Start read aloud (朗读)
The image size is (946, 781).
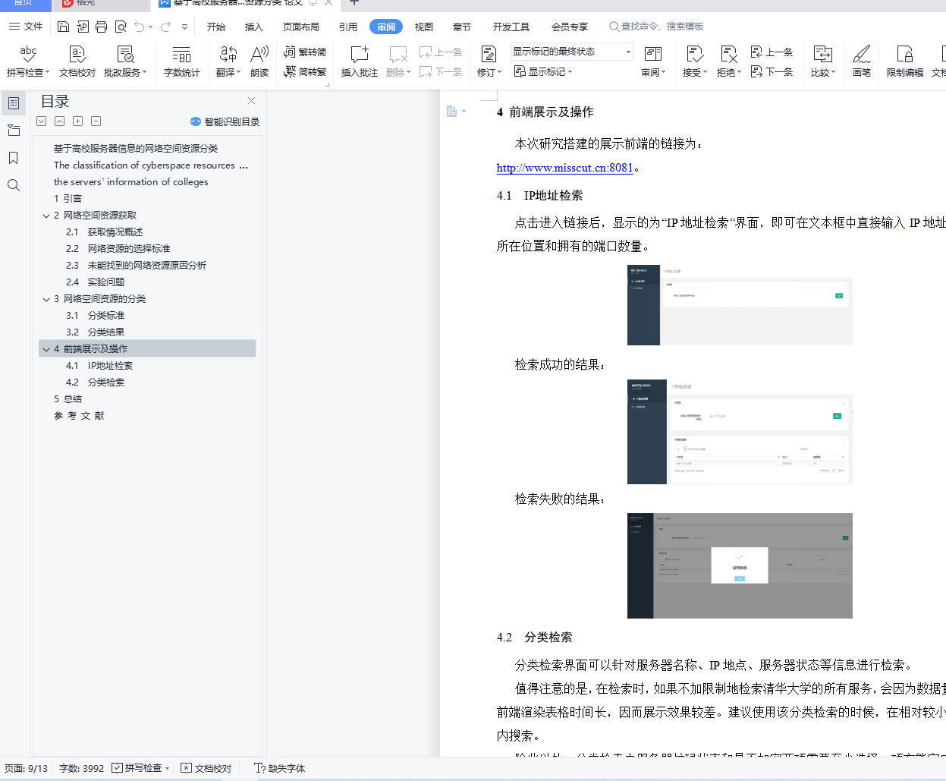point(259,61)
